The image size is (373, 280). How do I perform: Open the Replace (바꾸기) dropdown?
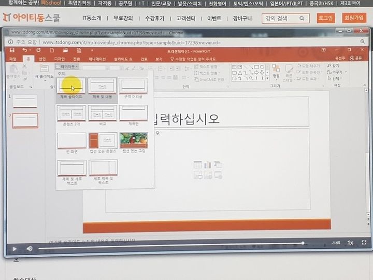(337, 72)
